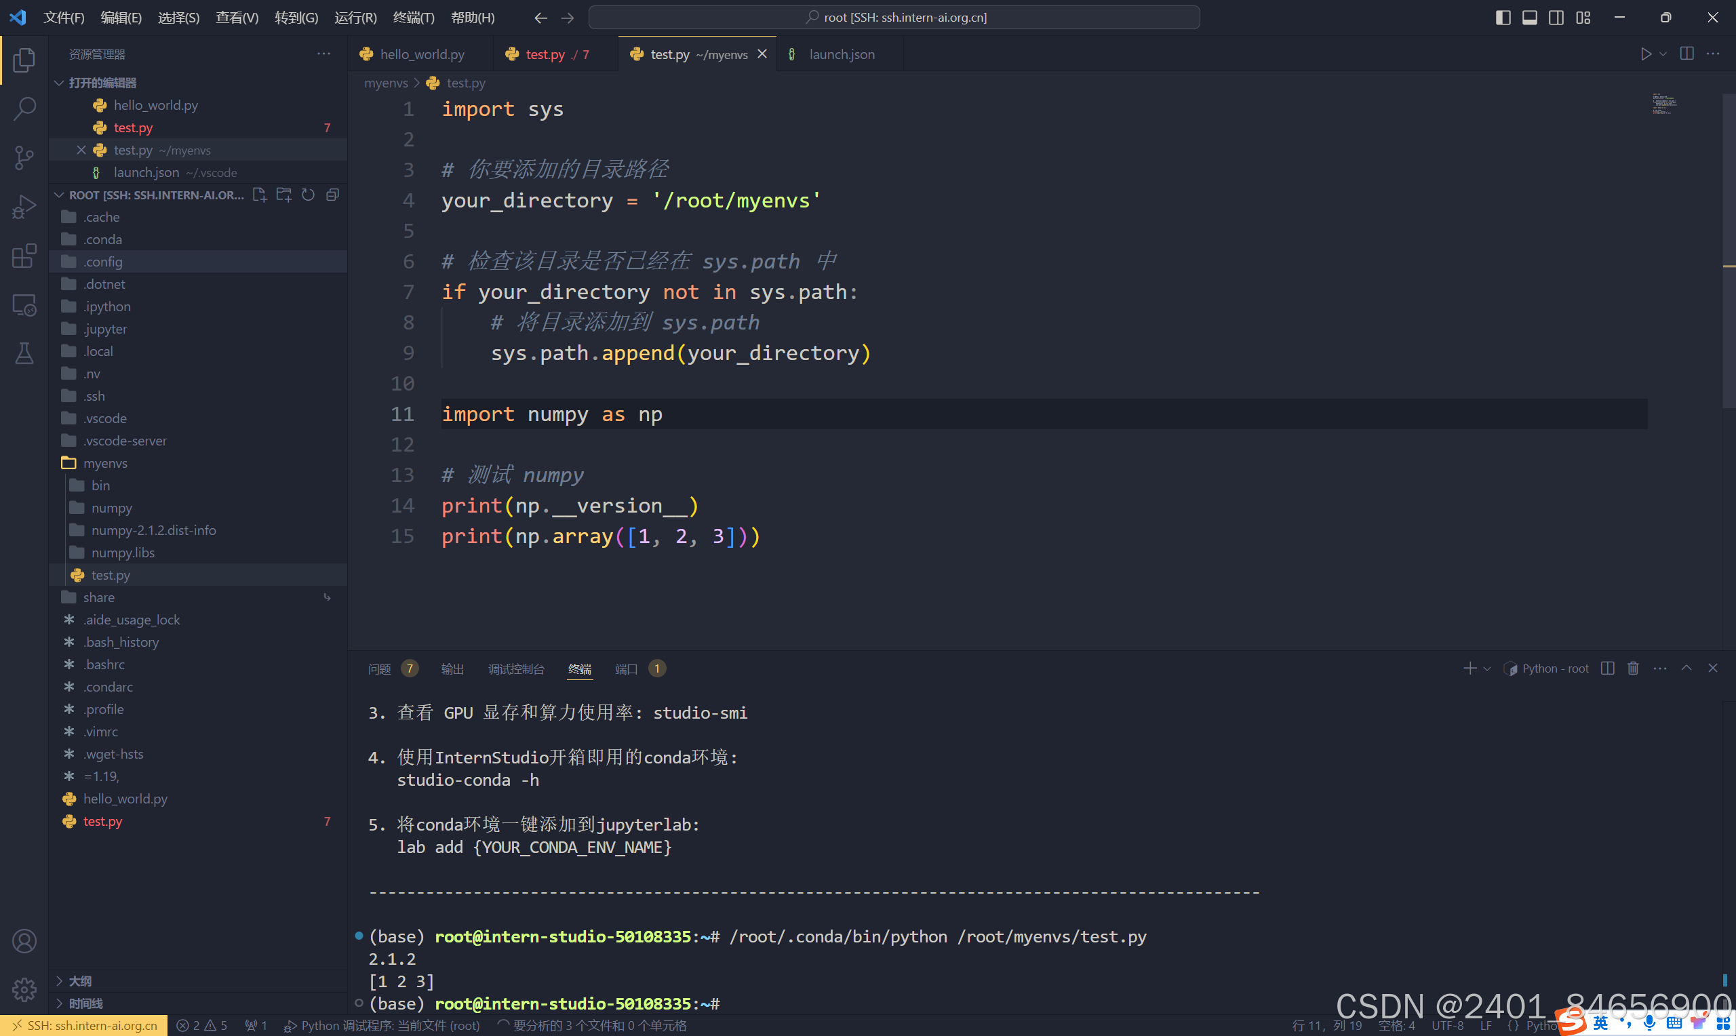Toggle the bottom panel layout button
Viewport: 1736px width, 1036px height.
click(1529, 18)
